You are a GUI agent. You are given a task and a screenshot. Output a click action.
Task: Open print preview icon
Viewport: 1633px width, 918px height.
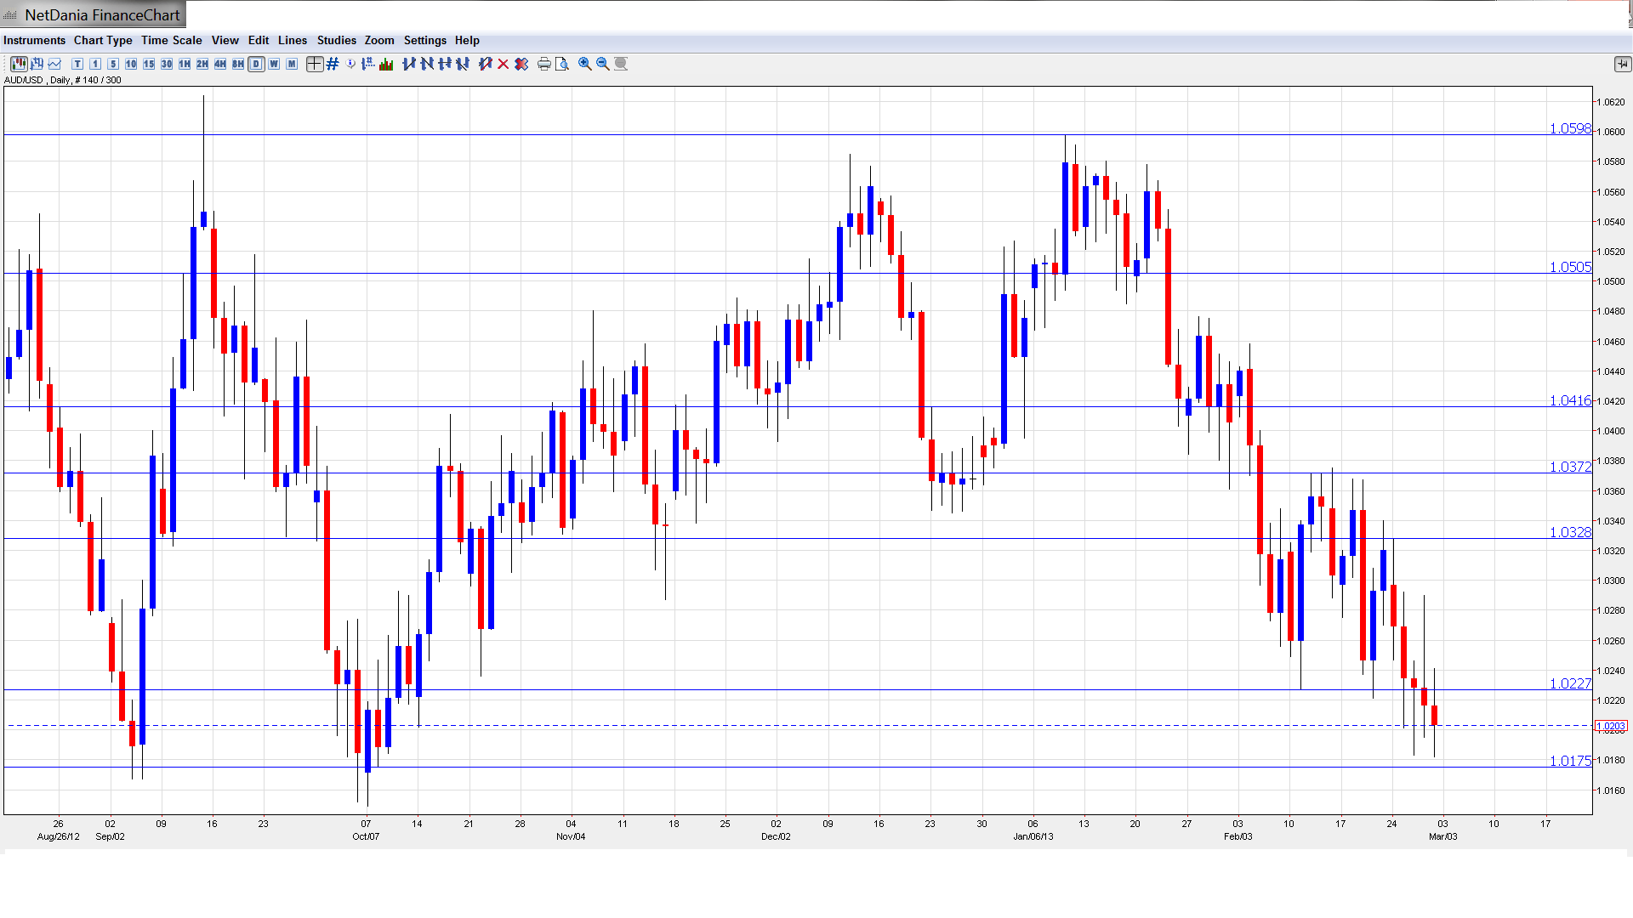click(x=562, y=64)
